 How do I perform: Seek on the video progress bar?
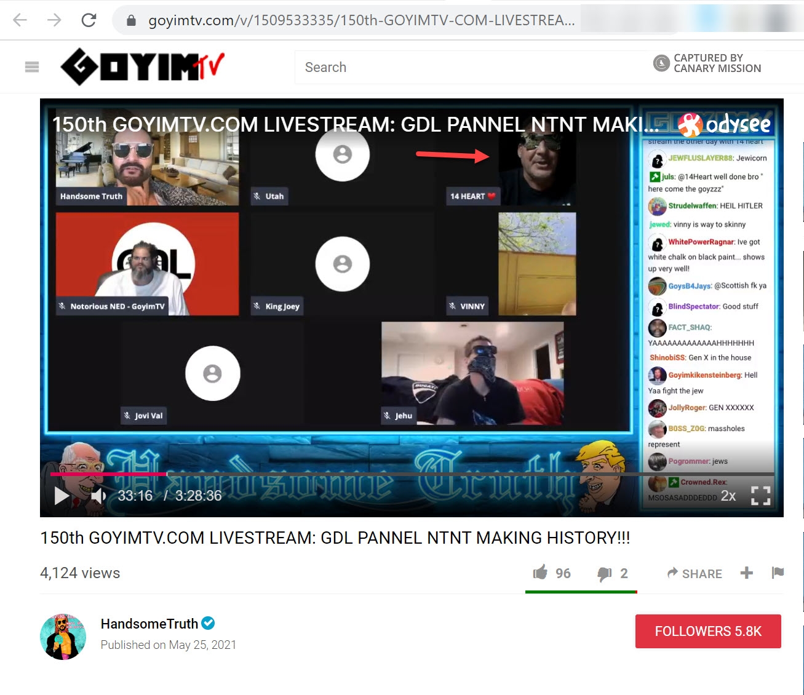369,474
